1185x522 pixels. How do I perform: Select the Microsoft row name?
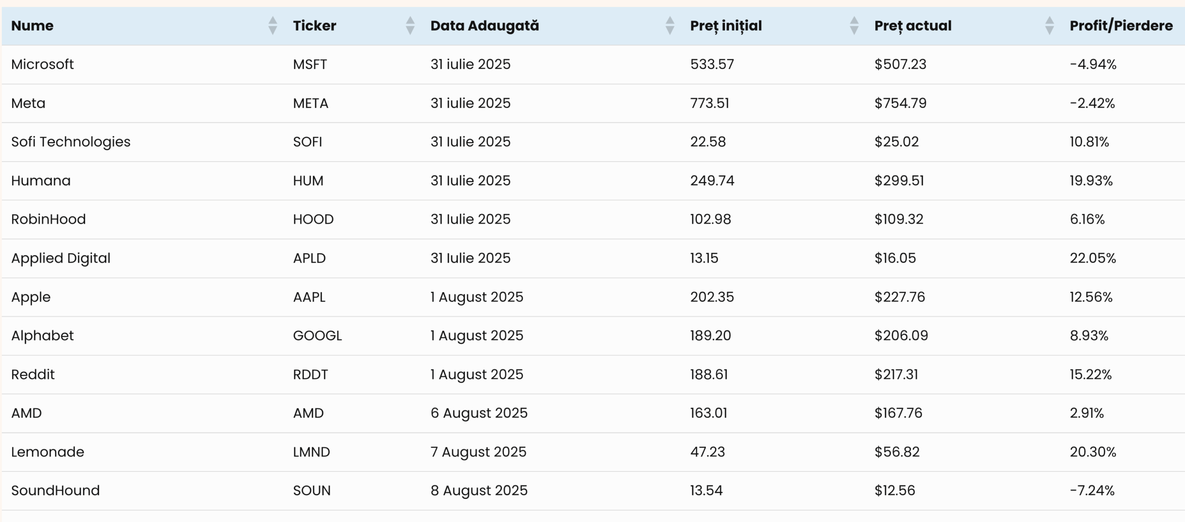point(43,64)
